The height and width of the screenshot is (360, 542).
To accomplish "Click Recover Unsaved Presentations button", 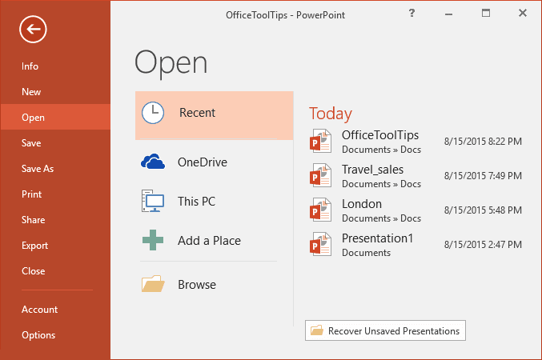I will coord(385,330).
